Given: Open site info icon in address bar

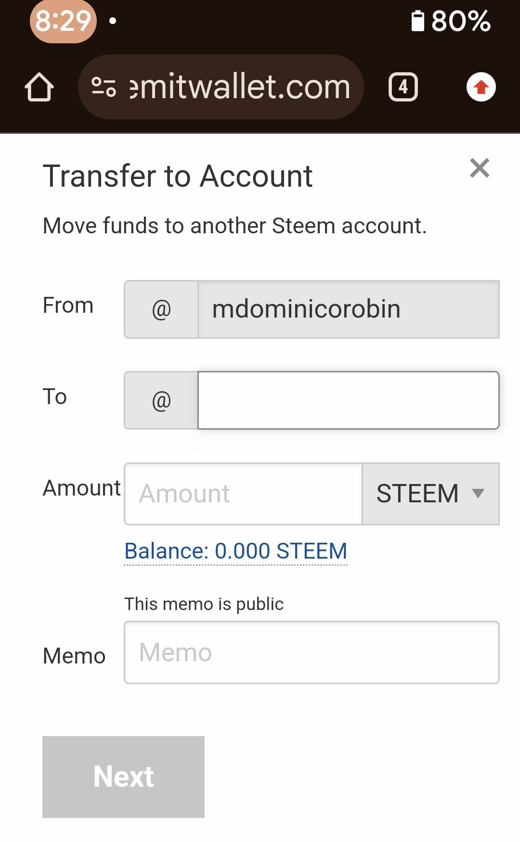Looking at the screenshot, I should (104, 87).
